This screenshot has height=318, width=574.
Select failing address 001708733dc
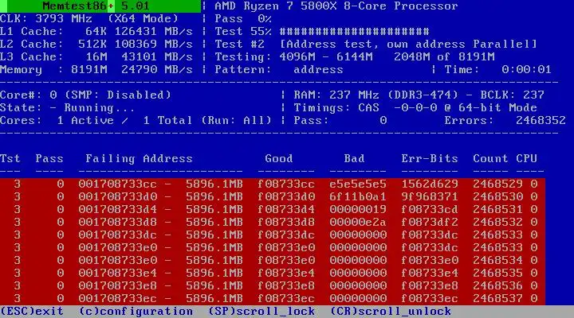point(117,235)
